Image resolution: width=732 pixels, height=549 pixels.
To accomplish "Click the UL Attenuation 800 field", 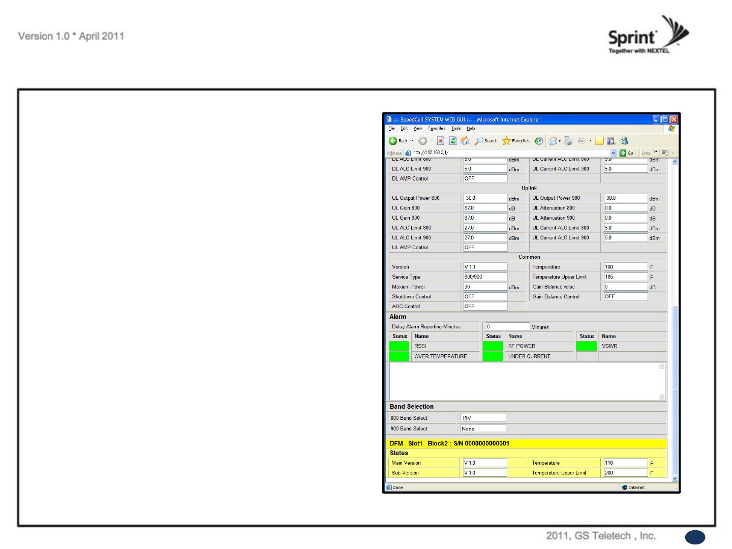I will point(626,208).
